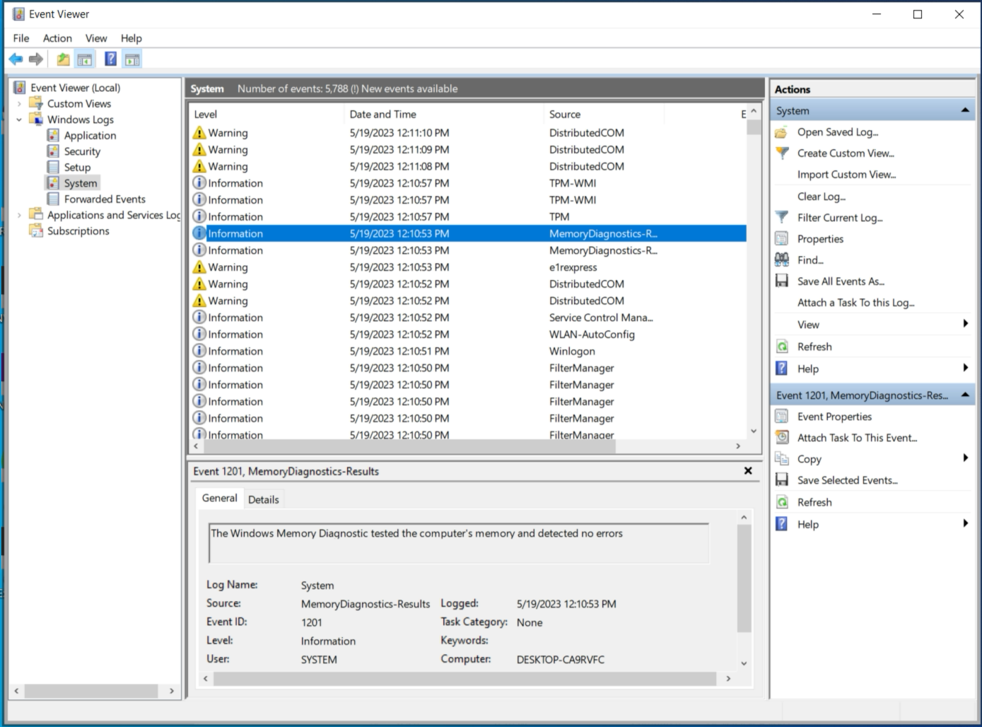Open the Action menu

click(x=57, y=38)
